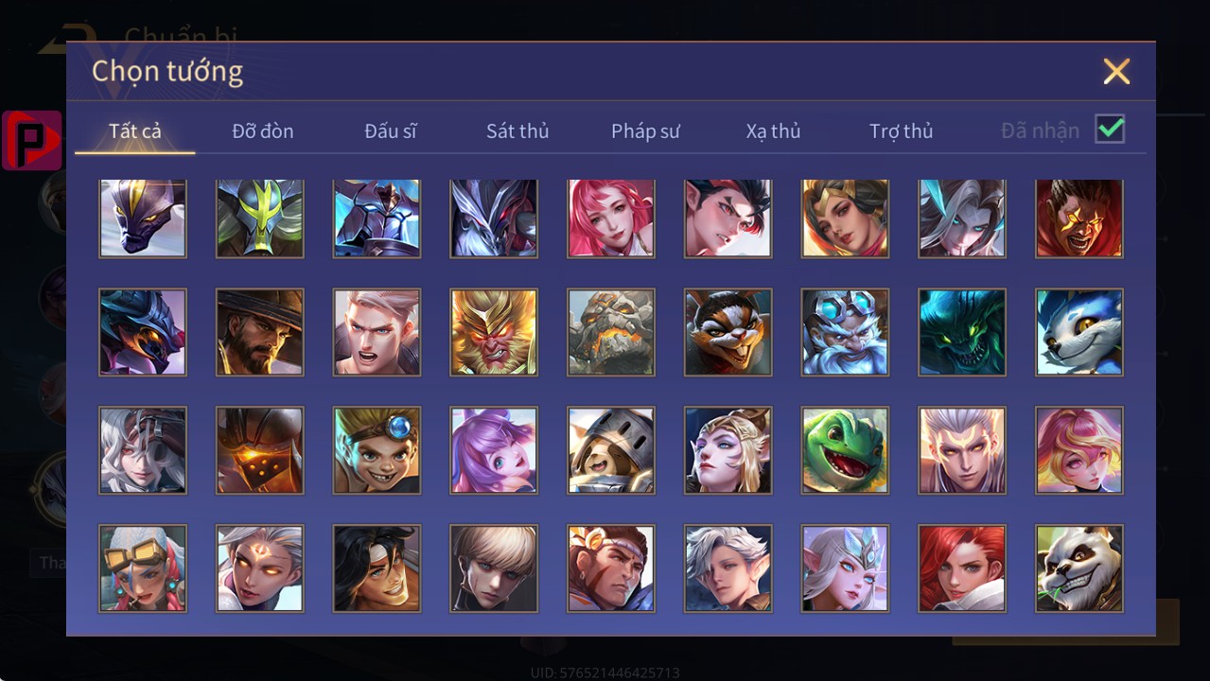The height and width of the screenshot is (681, 1210).
Task: Choose the white-bearded dwarf with goggles
Action: pos(845,332)
